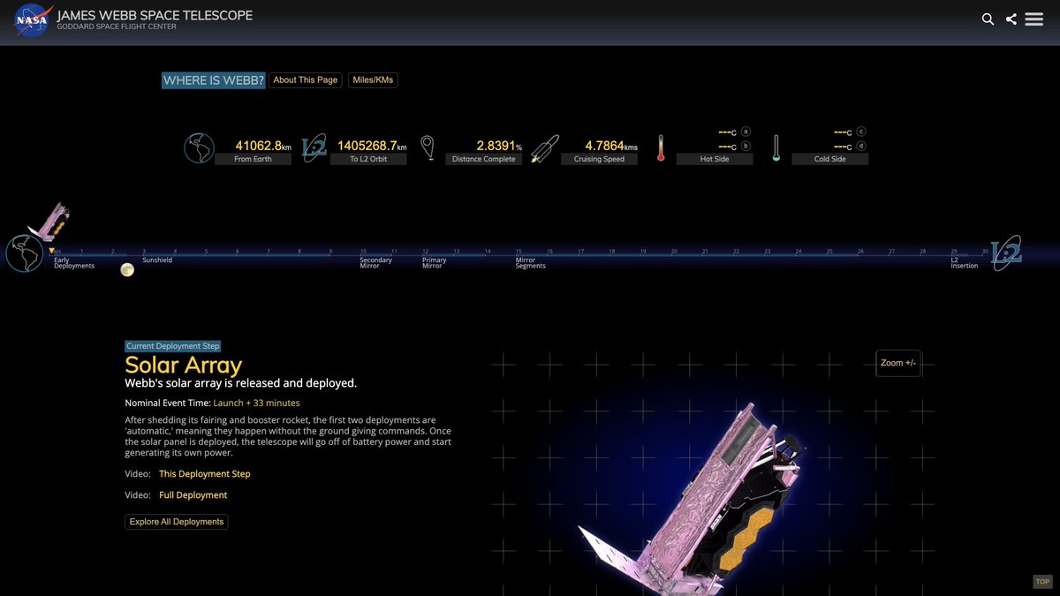Click the From Earth distance label
This screenshot has width=1060, height=596.
pyautogui.click(x=254, y=159)
